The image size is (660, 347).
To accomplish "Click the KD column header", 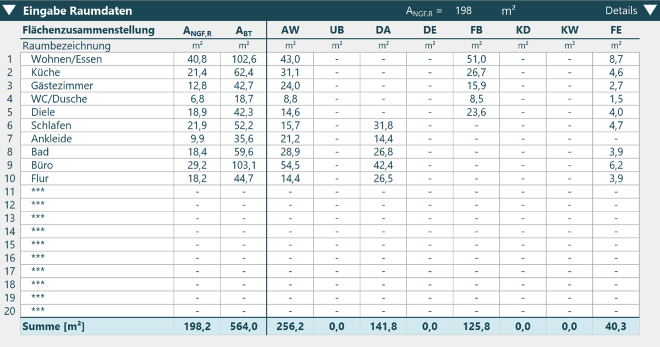I will [523, 30].
